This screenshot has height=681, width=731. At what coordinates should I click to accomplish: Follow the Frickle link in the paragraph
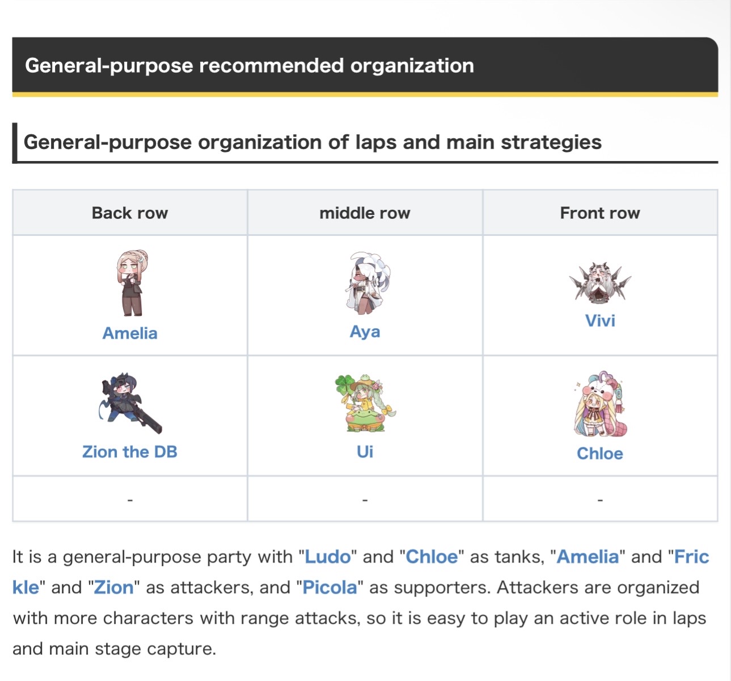click(691, 557)
